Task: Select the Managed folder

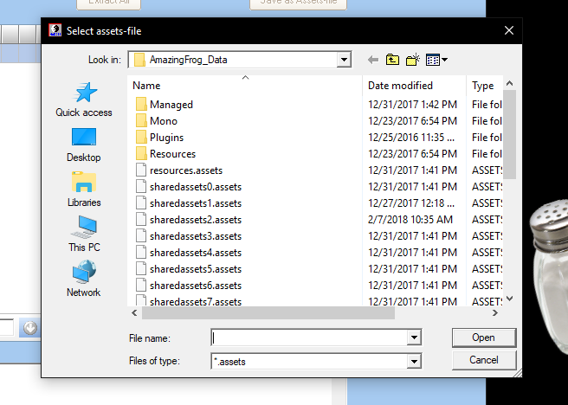Action: [x=171, y=105]
